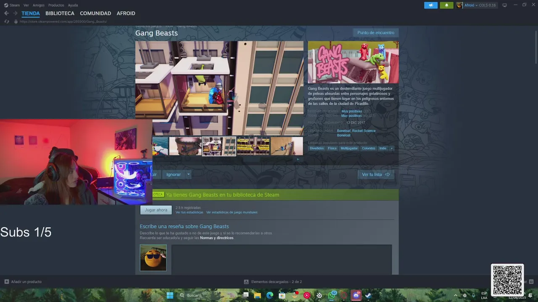Open downloads Elementos descargados status
The image size is (538, 302).
click(x=273, y=282)
